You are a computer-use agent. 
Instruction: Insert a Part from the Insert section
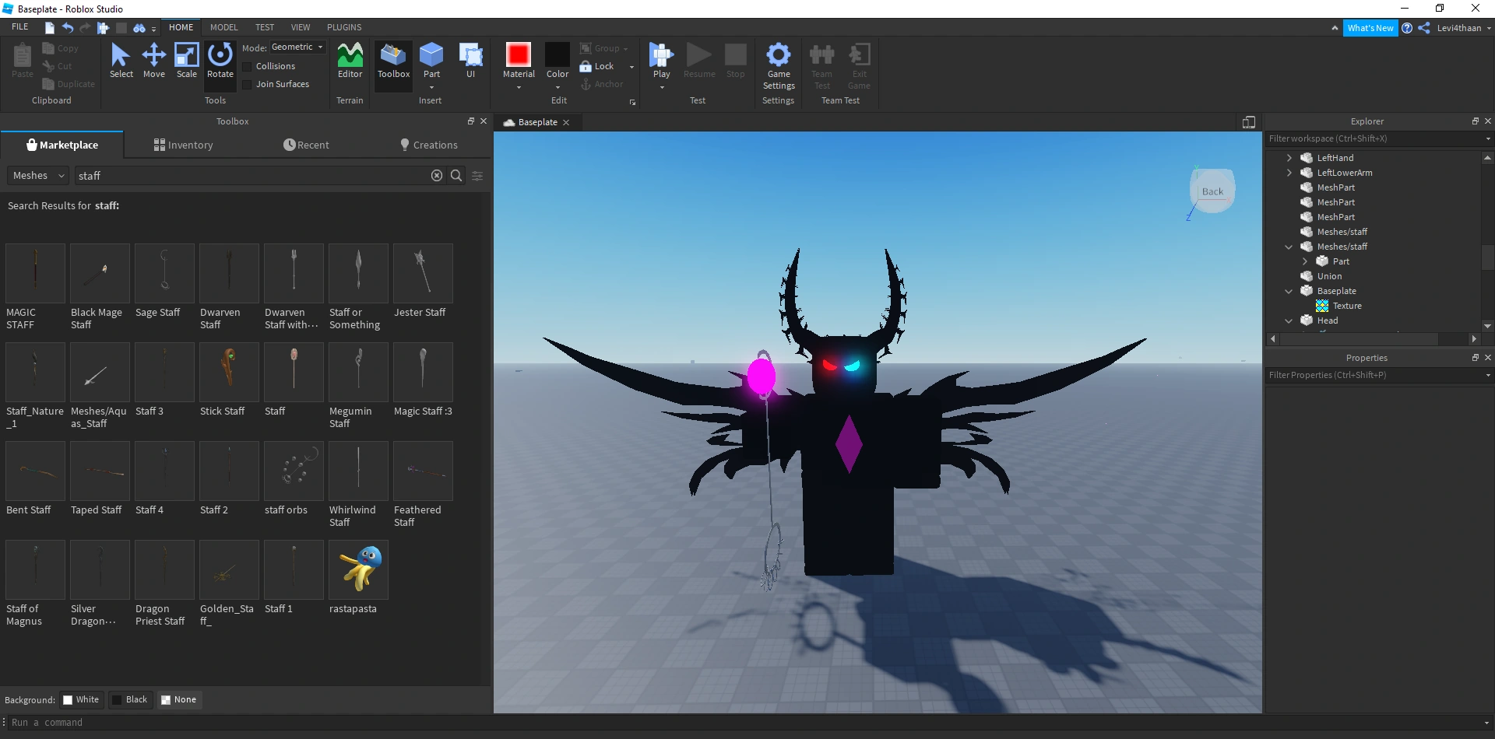[x=431, y=59]
